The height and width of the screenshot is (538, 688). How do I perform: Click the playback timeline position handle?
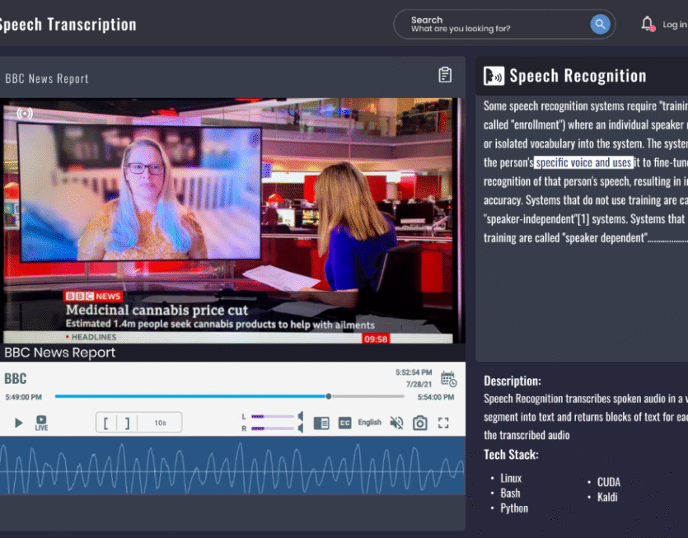329,396
